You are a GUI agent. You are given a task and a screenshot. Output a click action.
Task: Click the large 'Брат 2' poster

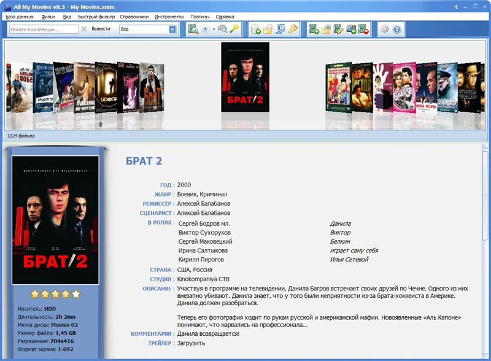55,220
